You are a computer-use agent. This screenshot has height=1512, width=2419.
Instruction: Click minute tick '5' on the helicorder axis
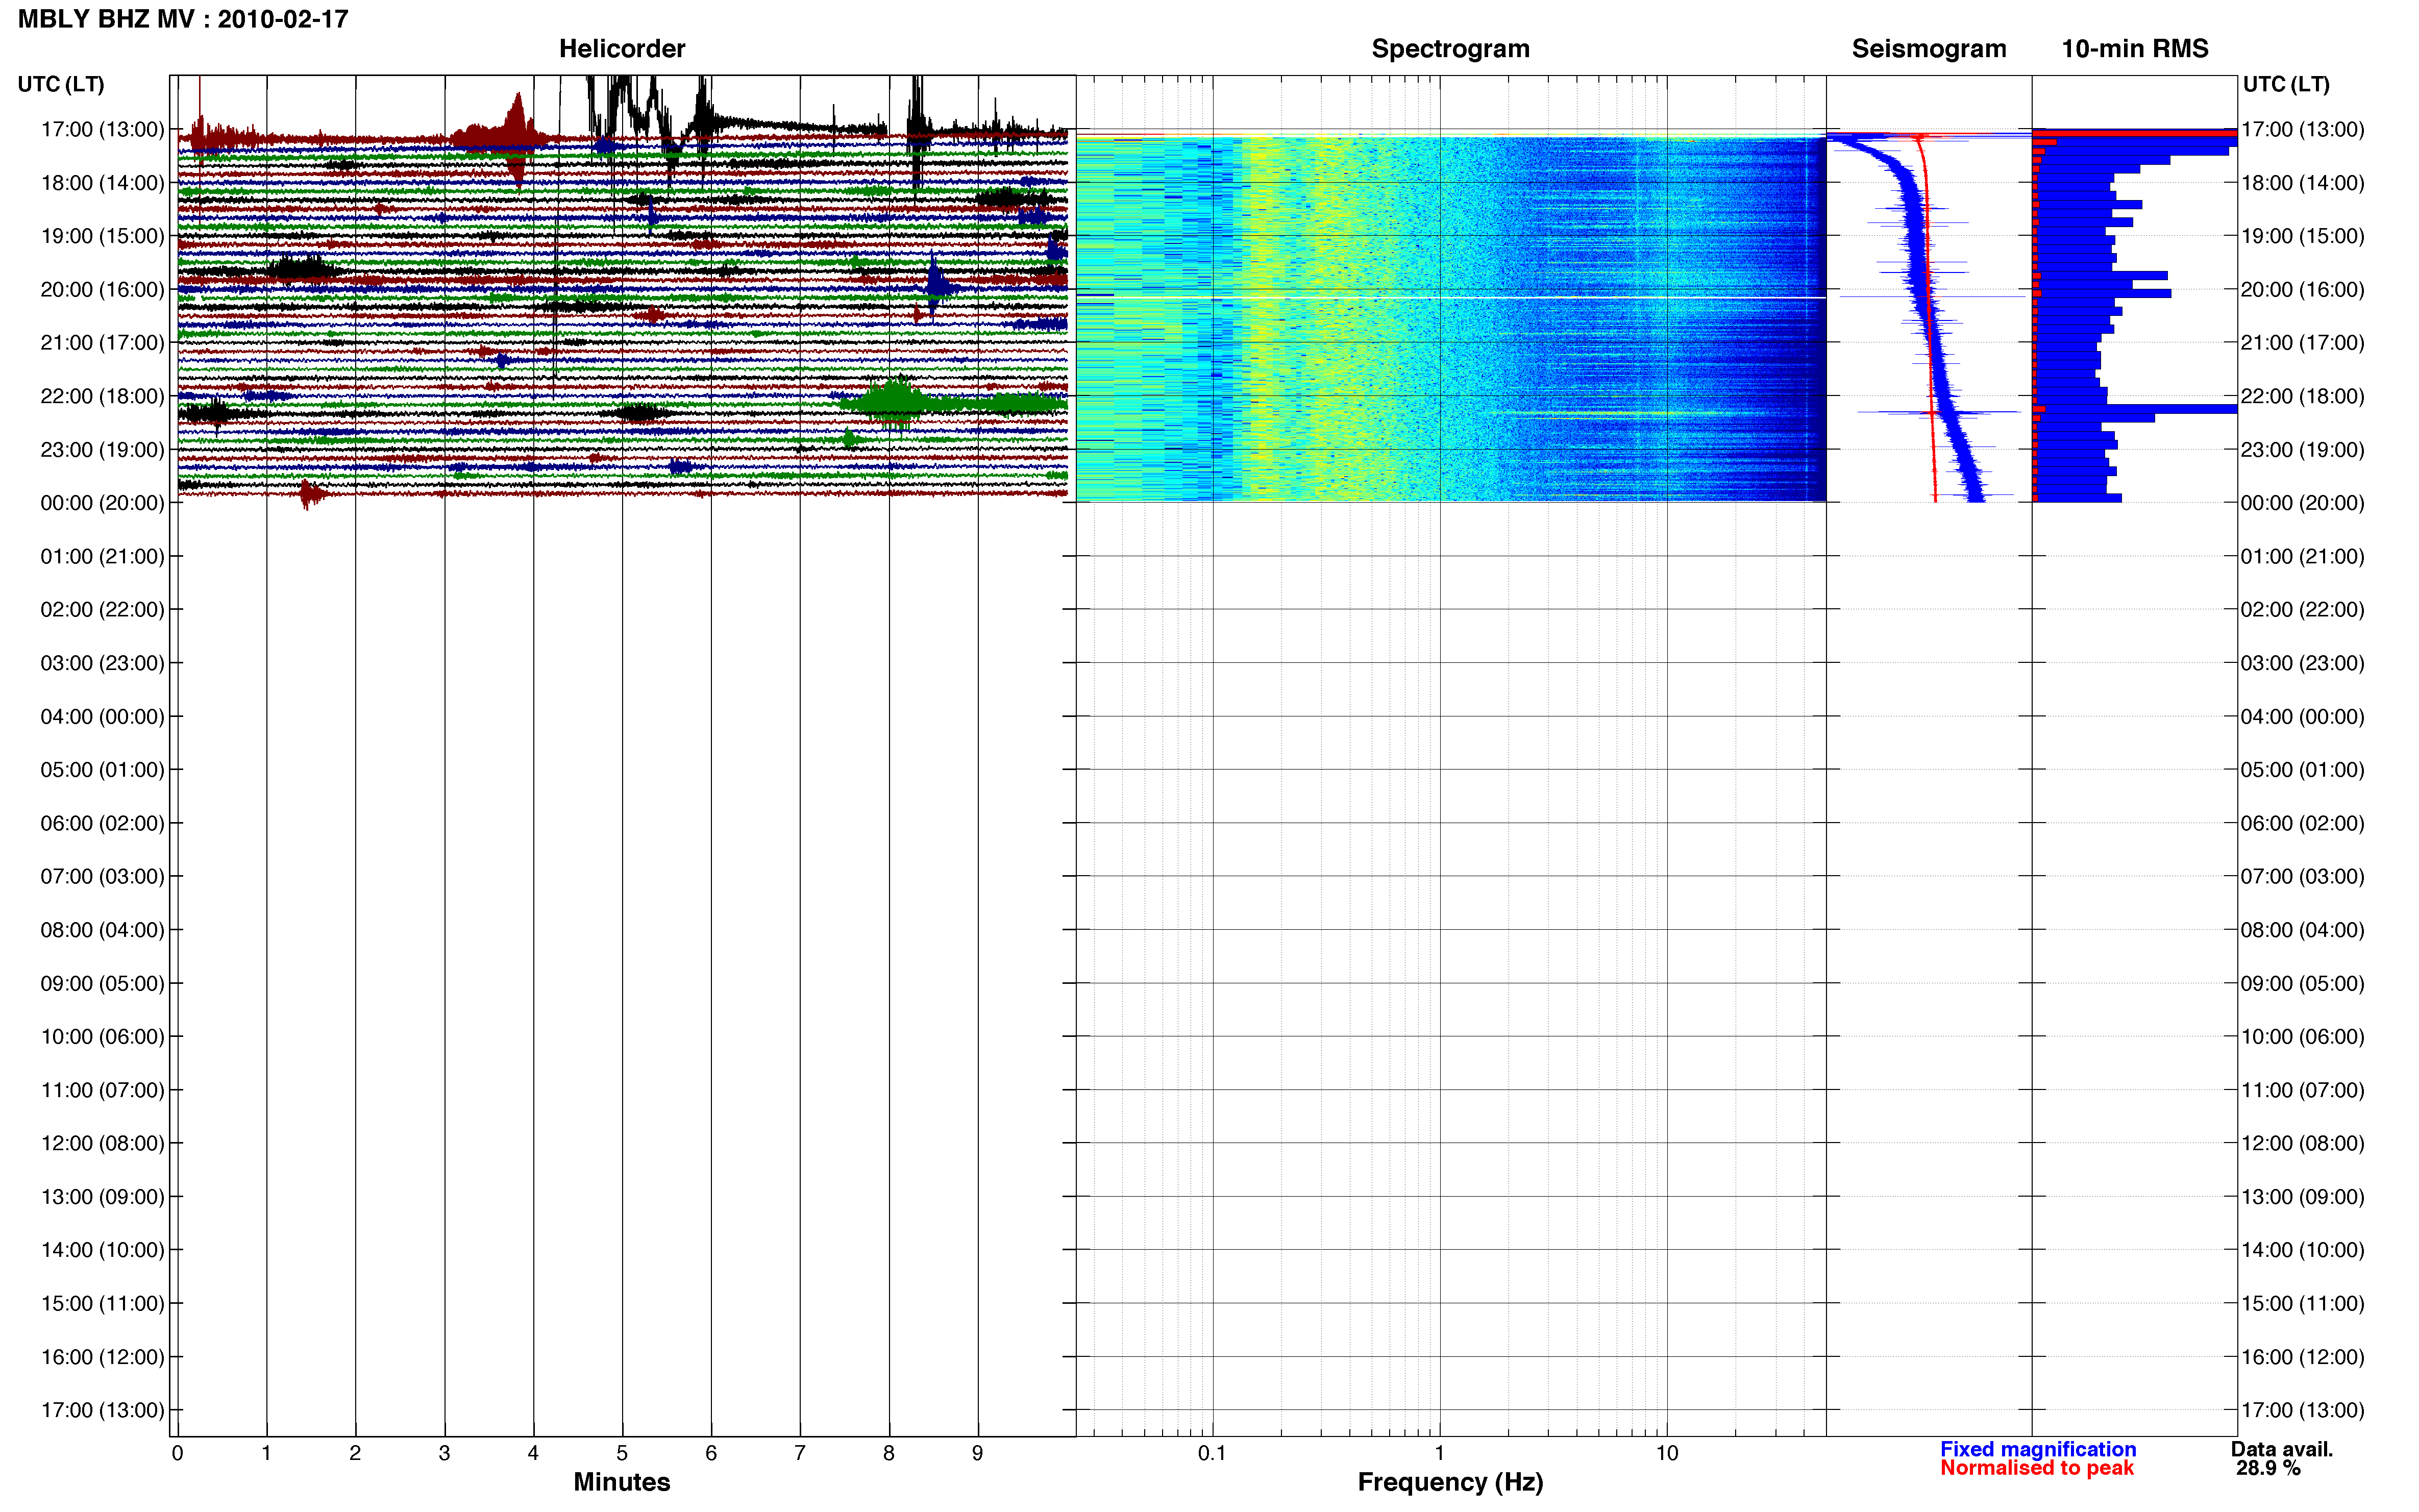pyautogui.click(x=622, y=1453)
